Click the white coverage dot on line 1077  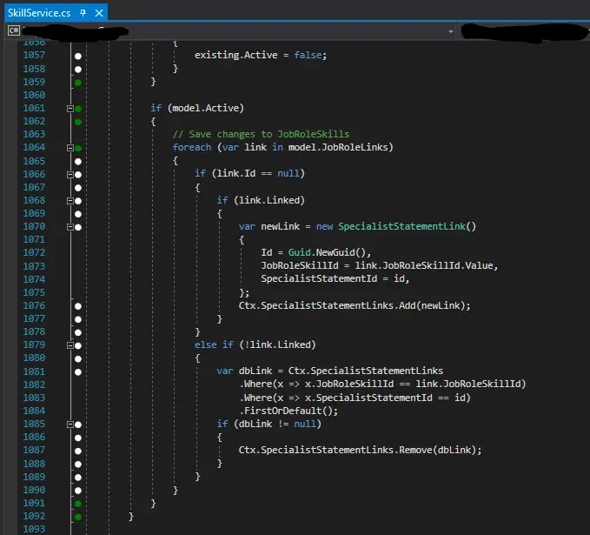point(78,319)
